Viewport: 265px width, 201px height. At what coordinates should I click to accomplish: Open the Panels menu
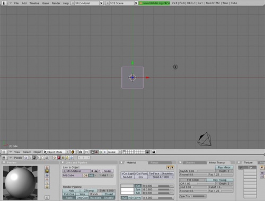point(18,158)
